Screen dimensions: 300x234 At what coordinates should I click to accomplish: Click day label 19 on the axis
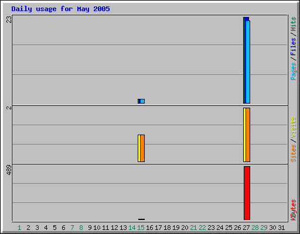click(176, 228)
